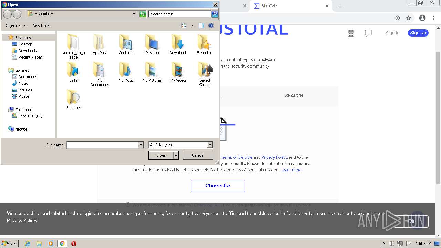Click the dialog Back navigation arrow

click(7, 14)
